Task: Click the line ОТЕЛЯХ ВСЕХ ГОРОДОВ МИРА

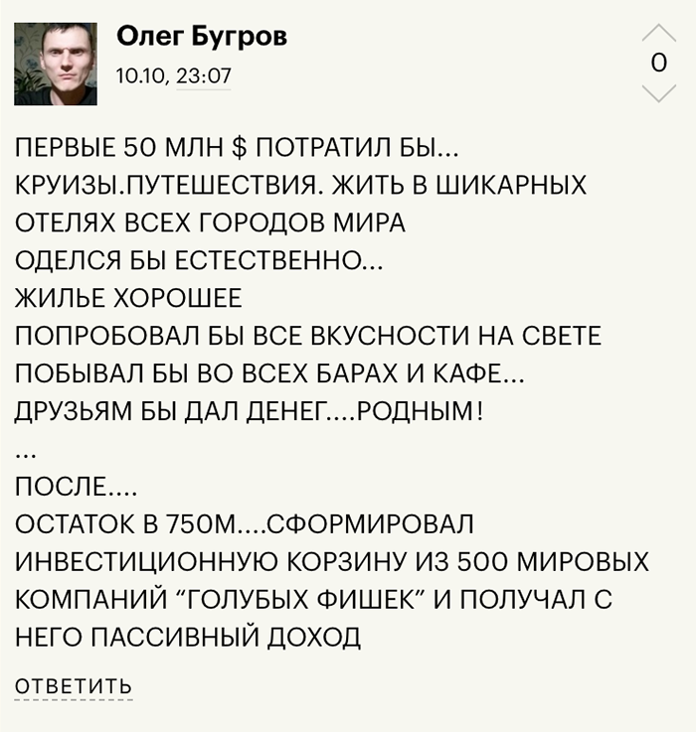Action: point(210,222)
